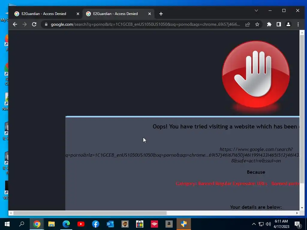Open the Chrome profile menu
The image size is (307, 230).
pyautogui.click(x=288, y=24)
